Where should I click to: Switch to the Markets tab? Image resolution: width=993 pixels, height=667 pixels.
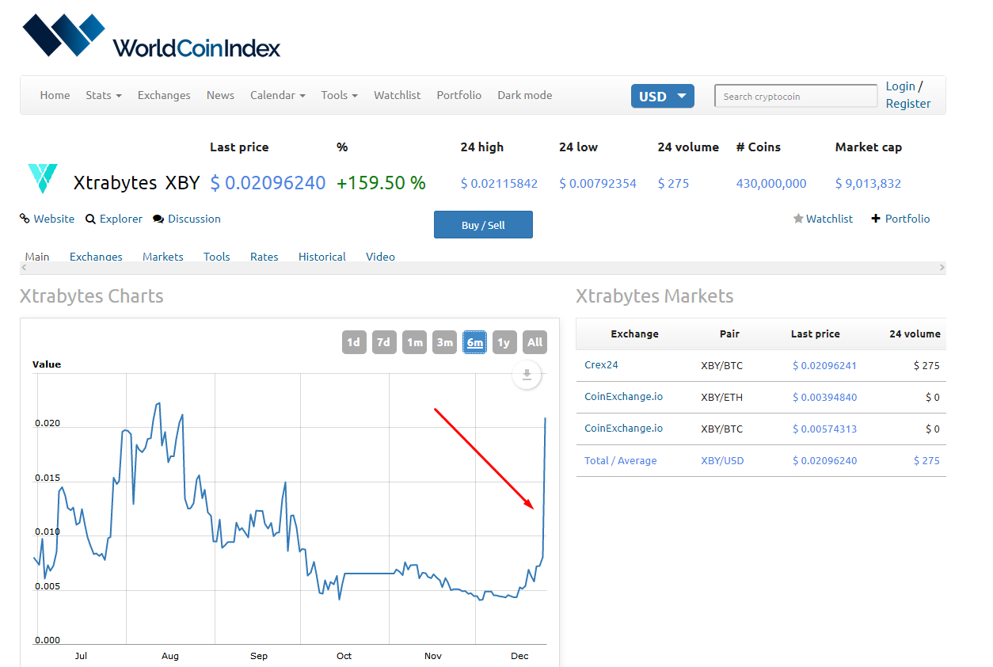point(163,257)
